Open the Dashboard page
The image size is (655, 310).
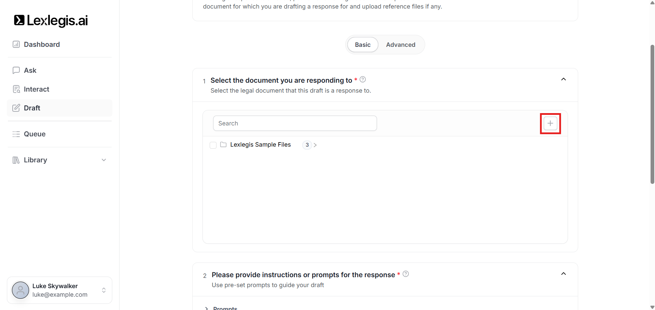(42, 44)
